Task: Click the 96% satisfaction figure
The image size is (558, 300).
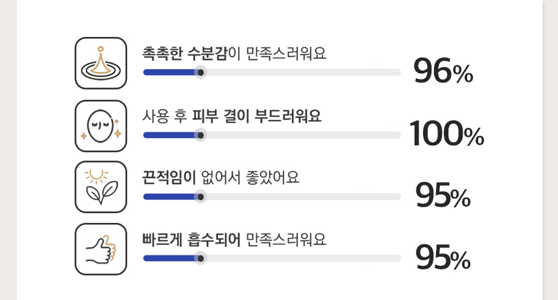Action: click(x=443, y=71)
